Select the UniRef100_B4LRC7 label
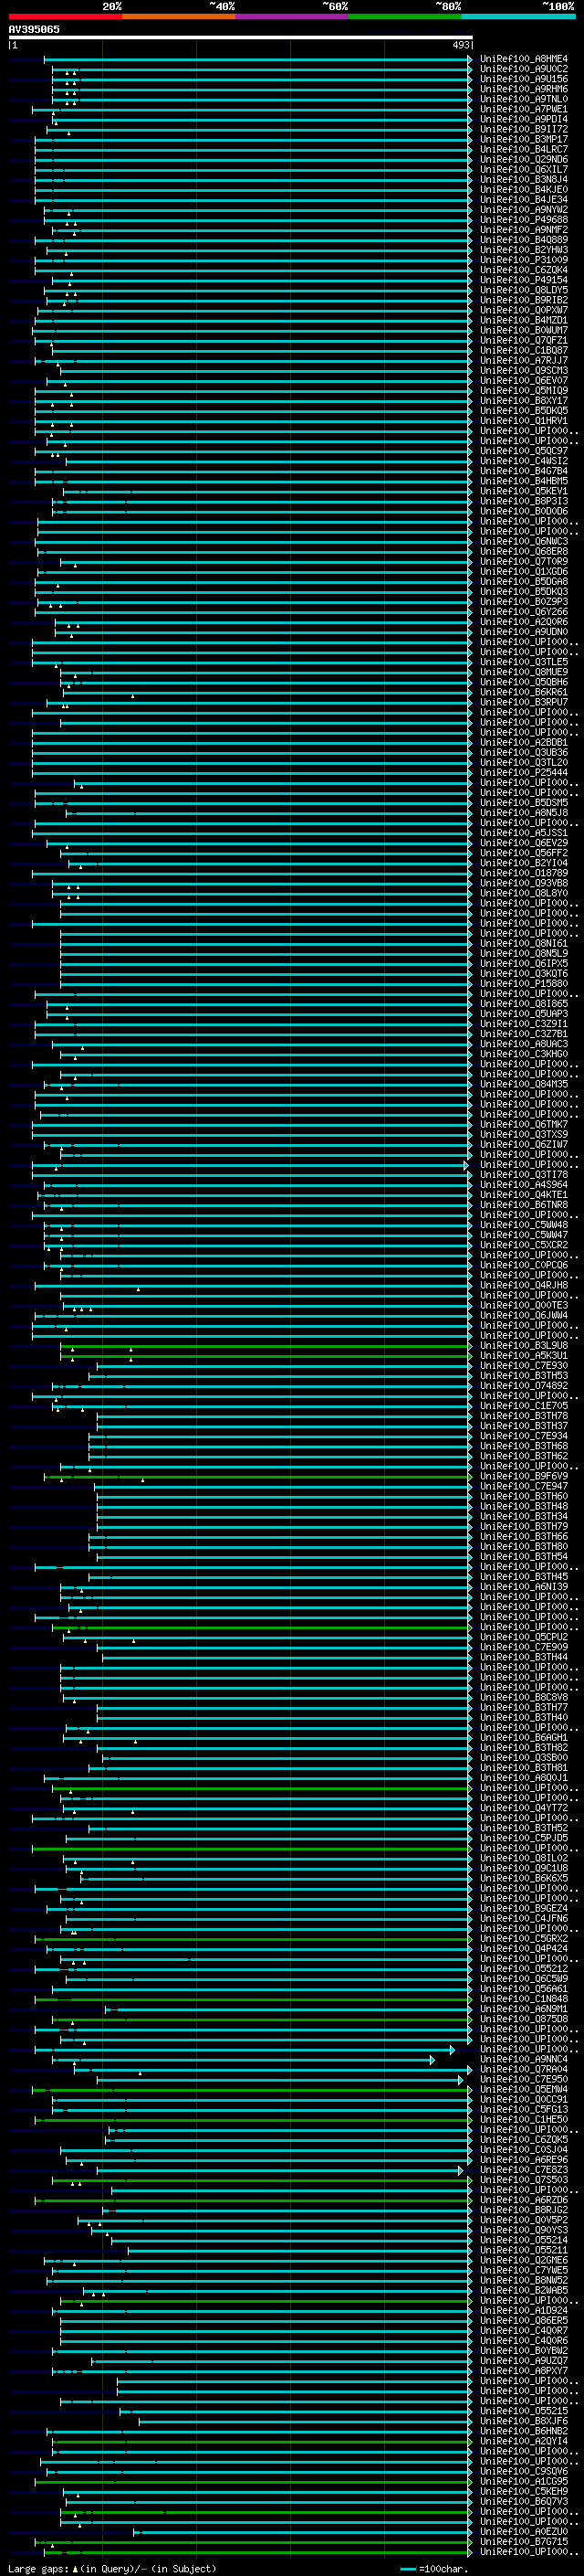 point(524,149)
